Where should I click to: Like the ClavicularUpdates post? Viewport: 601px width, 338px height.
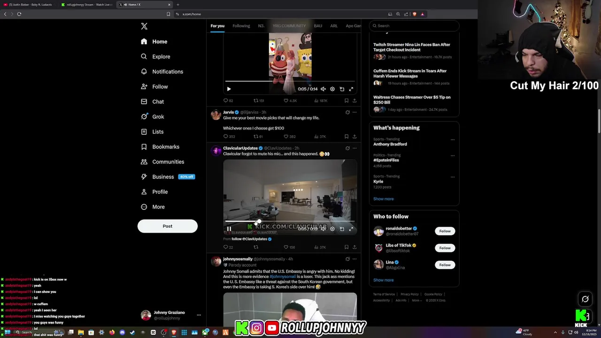pyautogui.click(x=289, y=247)
